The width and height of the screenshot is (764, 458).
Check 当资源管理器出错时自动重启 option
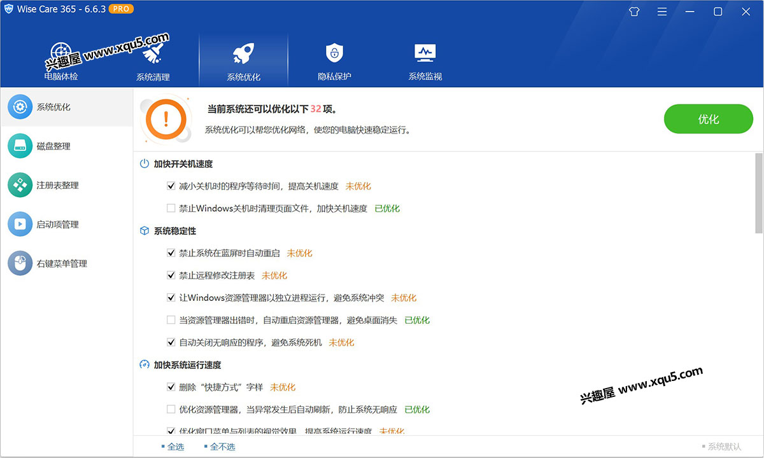click(171, 320)
